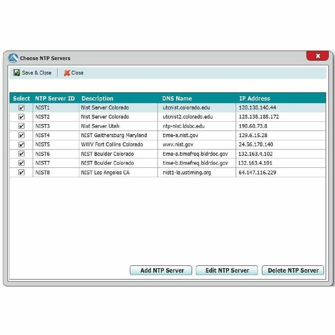
Task: Click NIST1 row Nist Server Colorado description
Action: tap(105, 108)
